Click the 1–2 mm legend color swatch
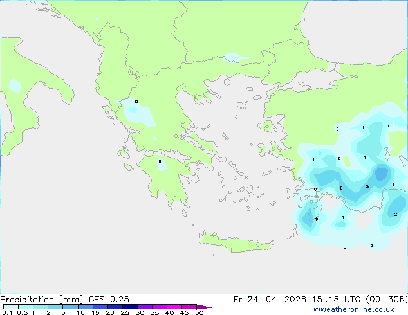 pos(41,307)
